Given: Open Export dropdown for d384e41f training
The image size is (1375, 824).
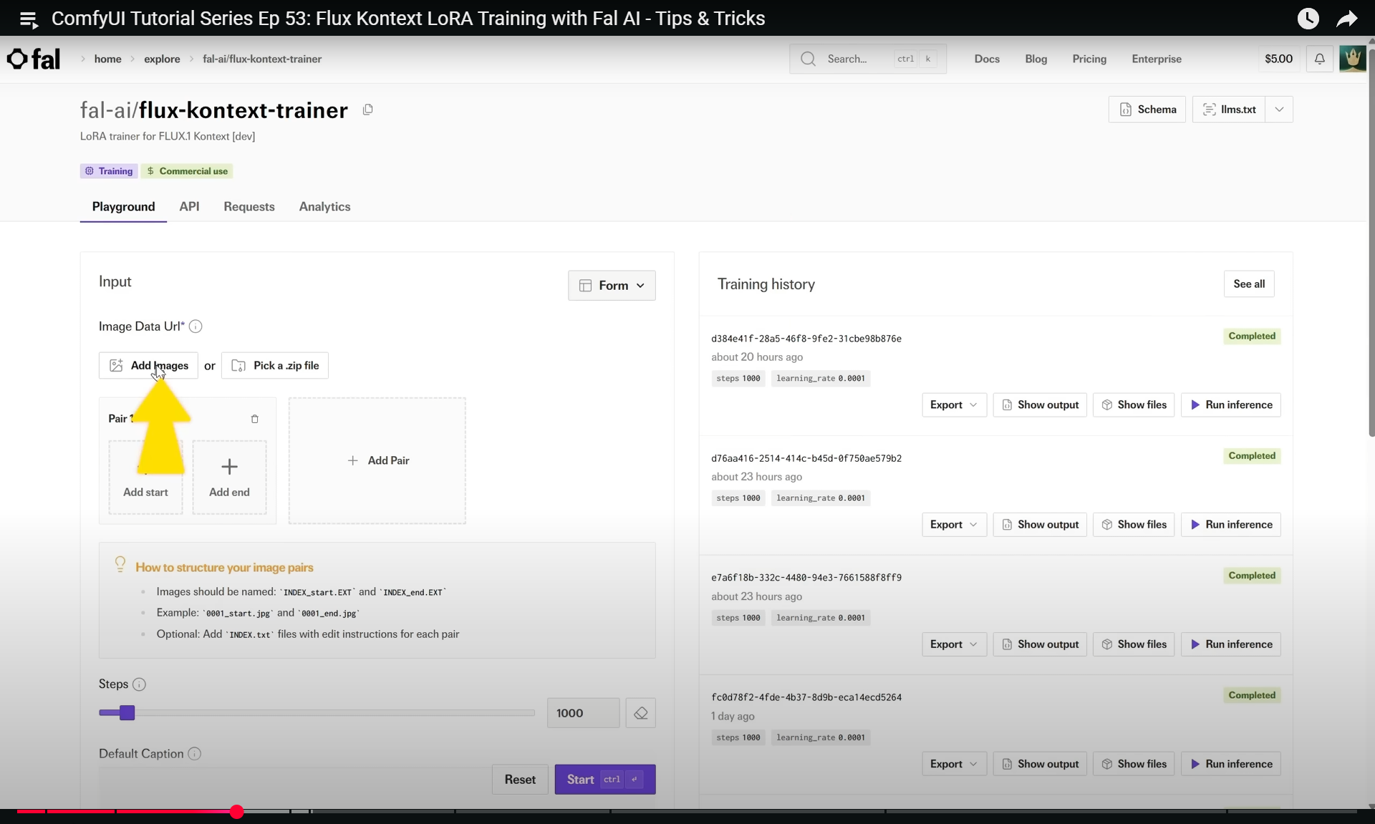Looking at the screenshot, I should point(953,405).
